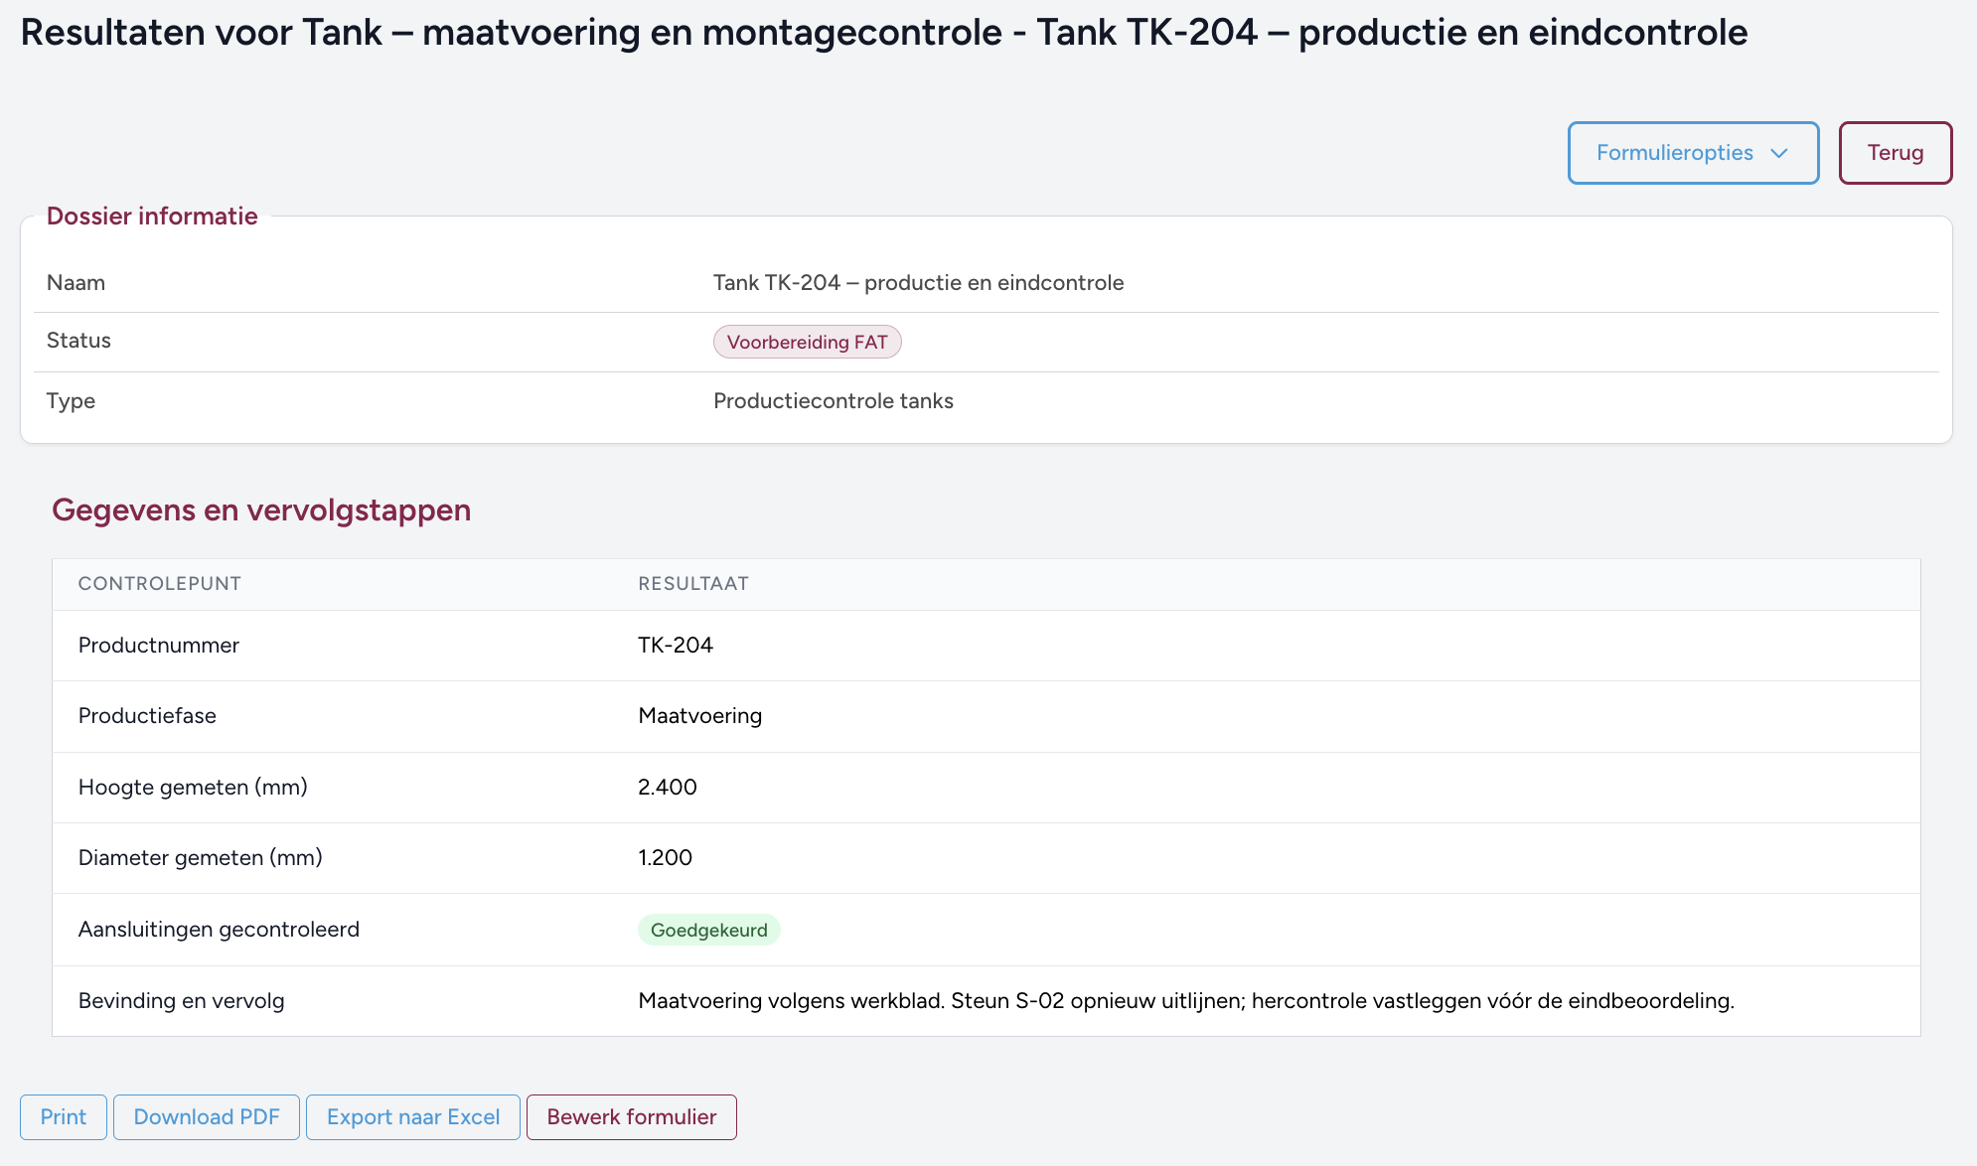Viewport: 1977px width, 1166px height.
Task: Click the Productiefase row label
Action: [147, 716]
